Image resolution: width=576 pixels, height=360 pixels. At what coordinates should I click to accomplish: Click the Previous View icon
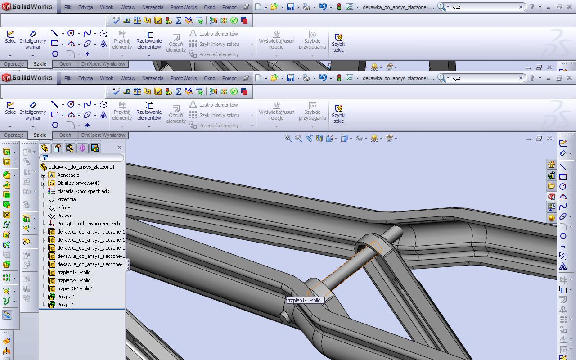[x=309, y=138]
